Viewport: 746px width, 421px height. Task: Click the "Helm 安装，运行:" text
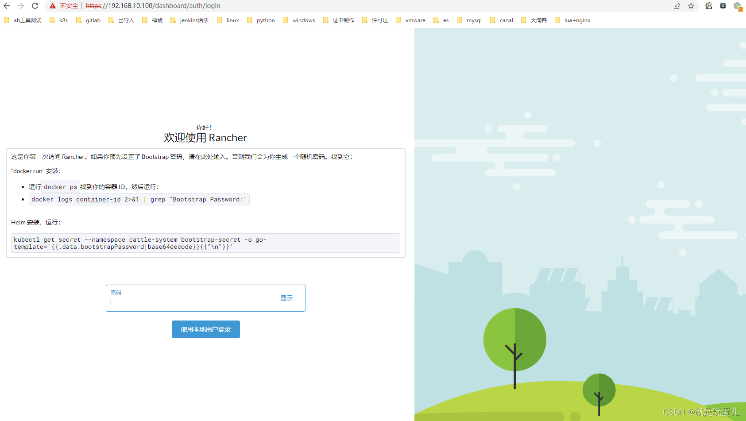coord(36,222)
